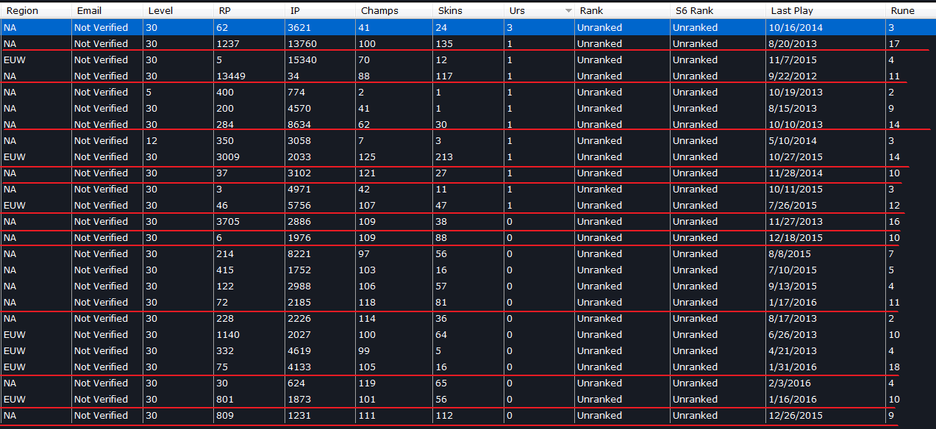
Task: Sort by the IP column header
Action: pos(321,11)
